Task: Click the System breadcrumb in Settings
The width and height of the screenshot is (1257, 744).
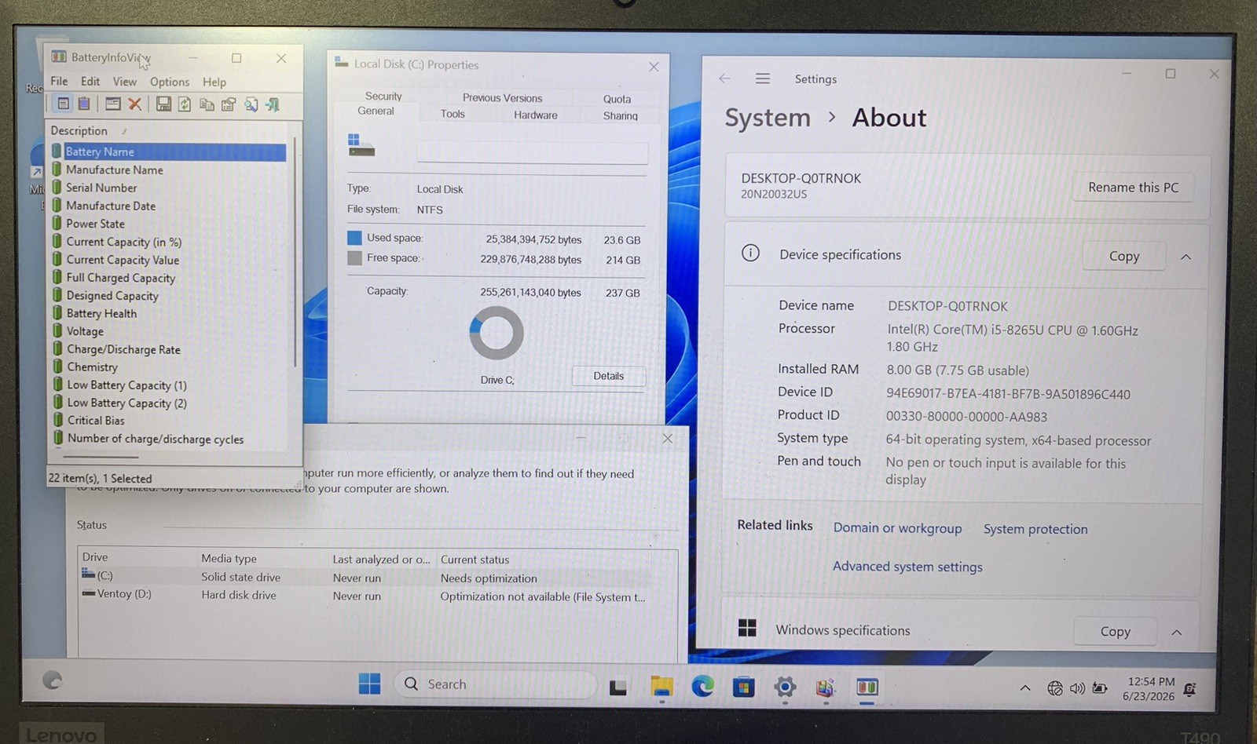Action: tap(768, 118)
